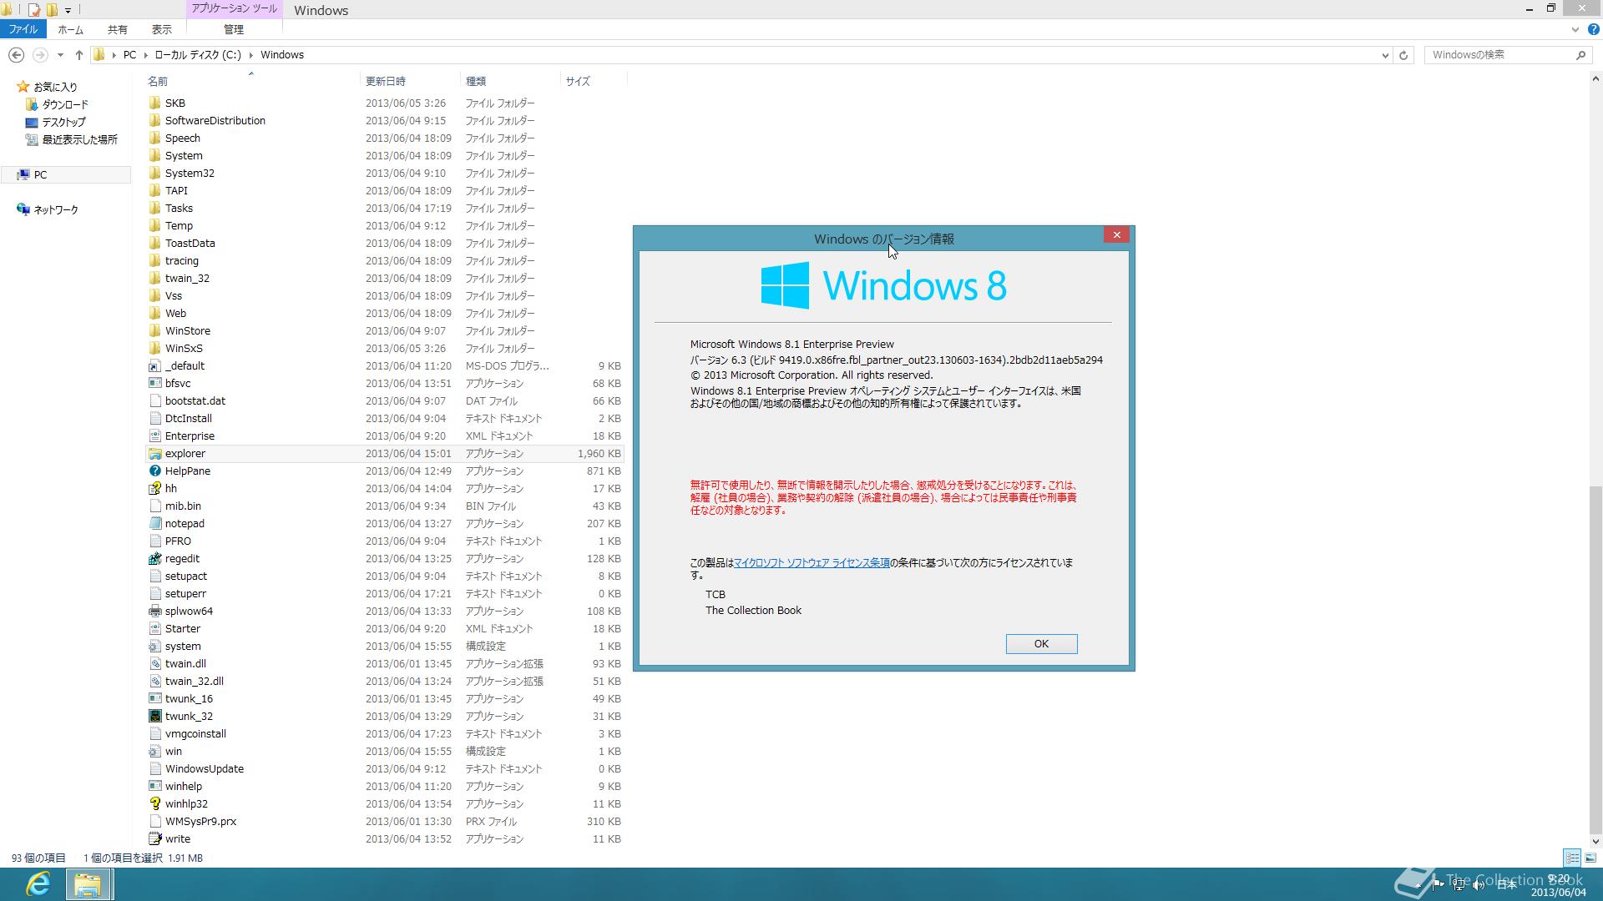Click the volume speaker tray icon
The image size is (1603, 901).
[1479, 885]
